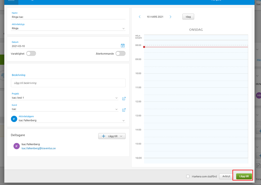Go to next day arrow
Viewport: 261px width, 185px height.
(x=170, y=17)
